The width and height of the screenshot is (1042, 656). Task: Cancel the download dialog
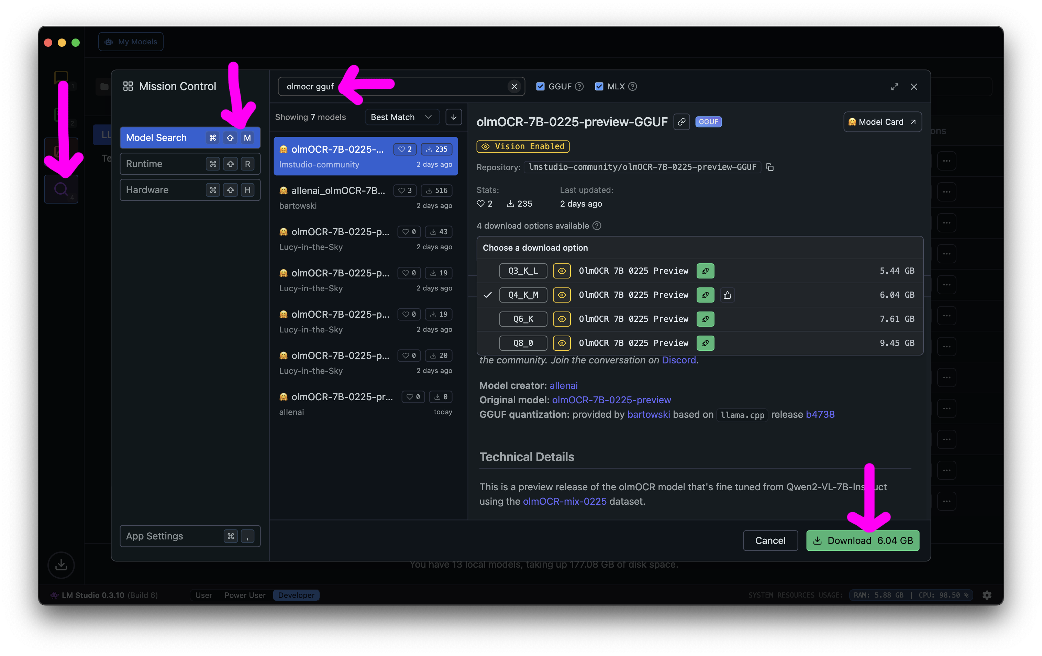coord(770,540)
